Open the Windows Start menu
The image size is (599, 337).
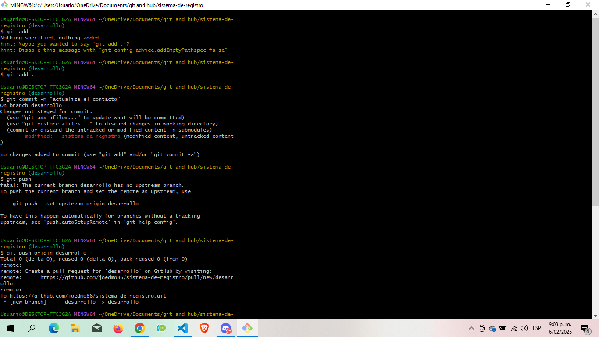(x=11, y=328)
